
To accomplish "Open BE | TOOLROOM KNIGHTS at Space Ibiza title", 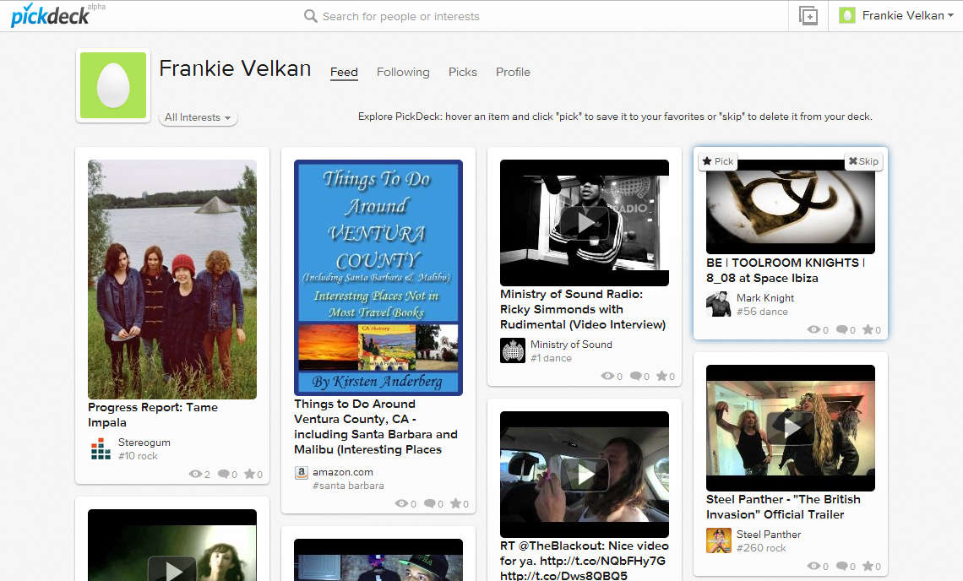I will 786,270.
